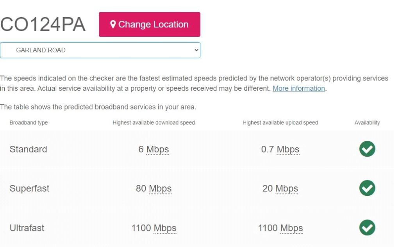Select the Standard broadband row label
This screenshot has height=247, width=400.
tap(28, 149)
